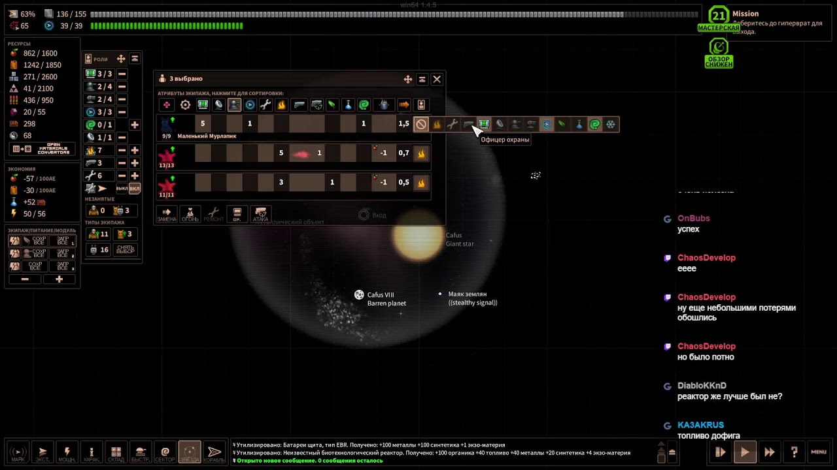Open the Быстр. quick panel
Viewport: 837px width, 470px height.
pos(140,452)
